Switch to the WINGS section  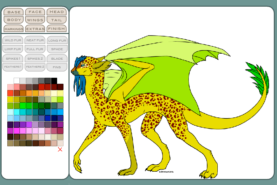(x=35, y=20)
